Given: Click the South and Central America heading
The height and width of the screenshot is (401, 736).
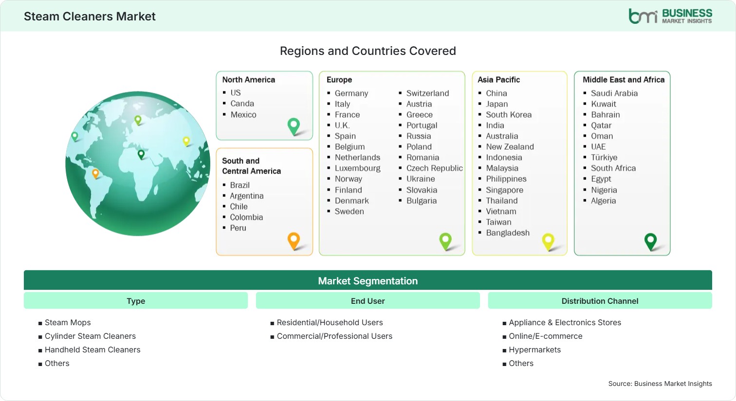Looking at the screenshot, I should pyautogui.click(x=252, y=166).
